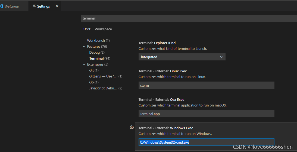Select Extensions (5) in settings tree
Viewport: 297px width, 152px height.
tap(98, 64)
